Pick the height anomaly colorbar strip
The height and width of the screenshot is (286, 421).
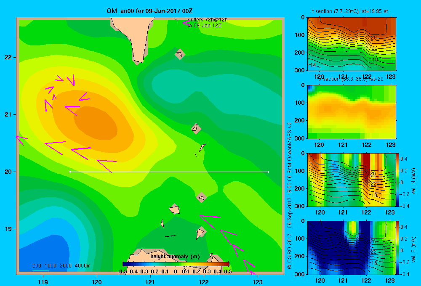click(176, 264)
